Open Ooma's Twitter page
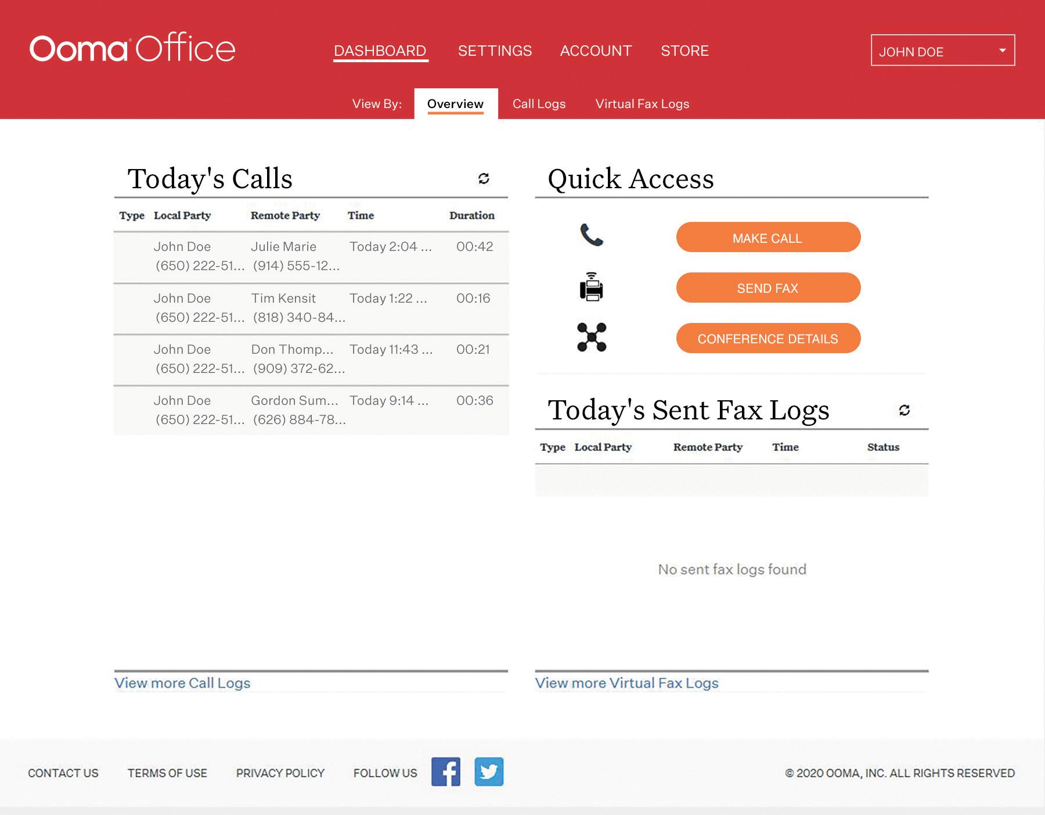1045x815 pixels. tap(489, 772)
